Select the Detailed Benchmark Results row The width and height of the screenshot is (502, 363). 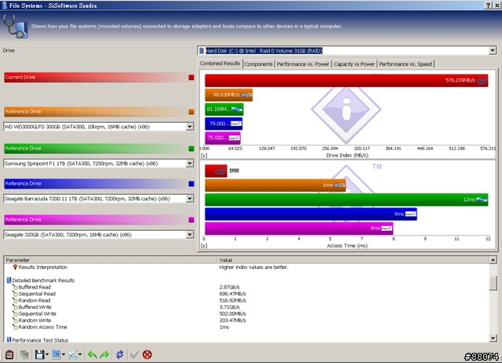(x=246, y=280)
